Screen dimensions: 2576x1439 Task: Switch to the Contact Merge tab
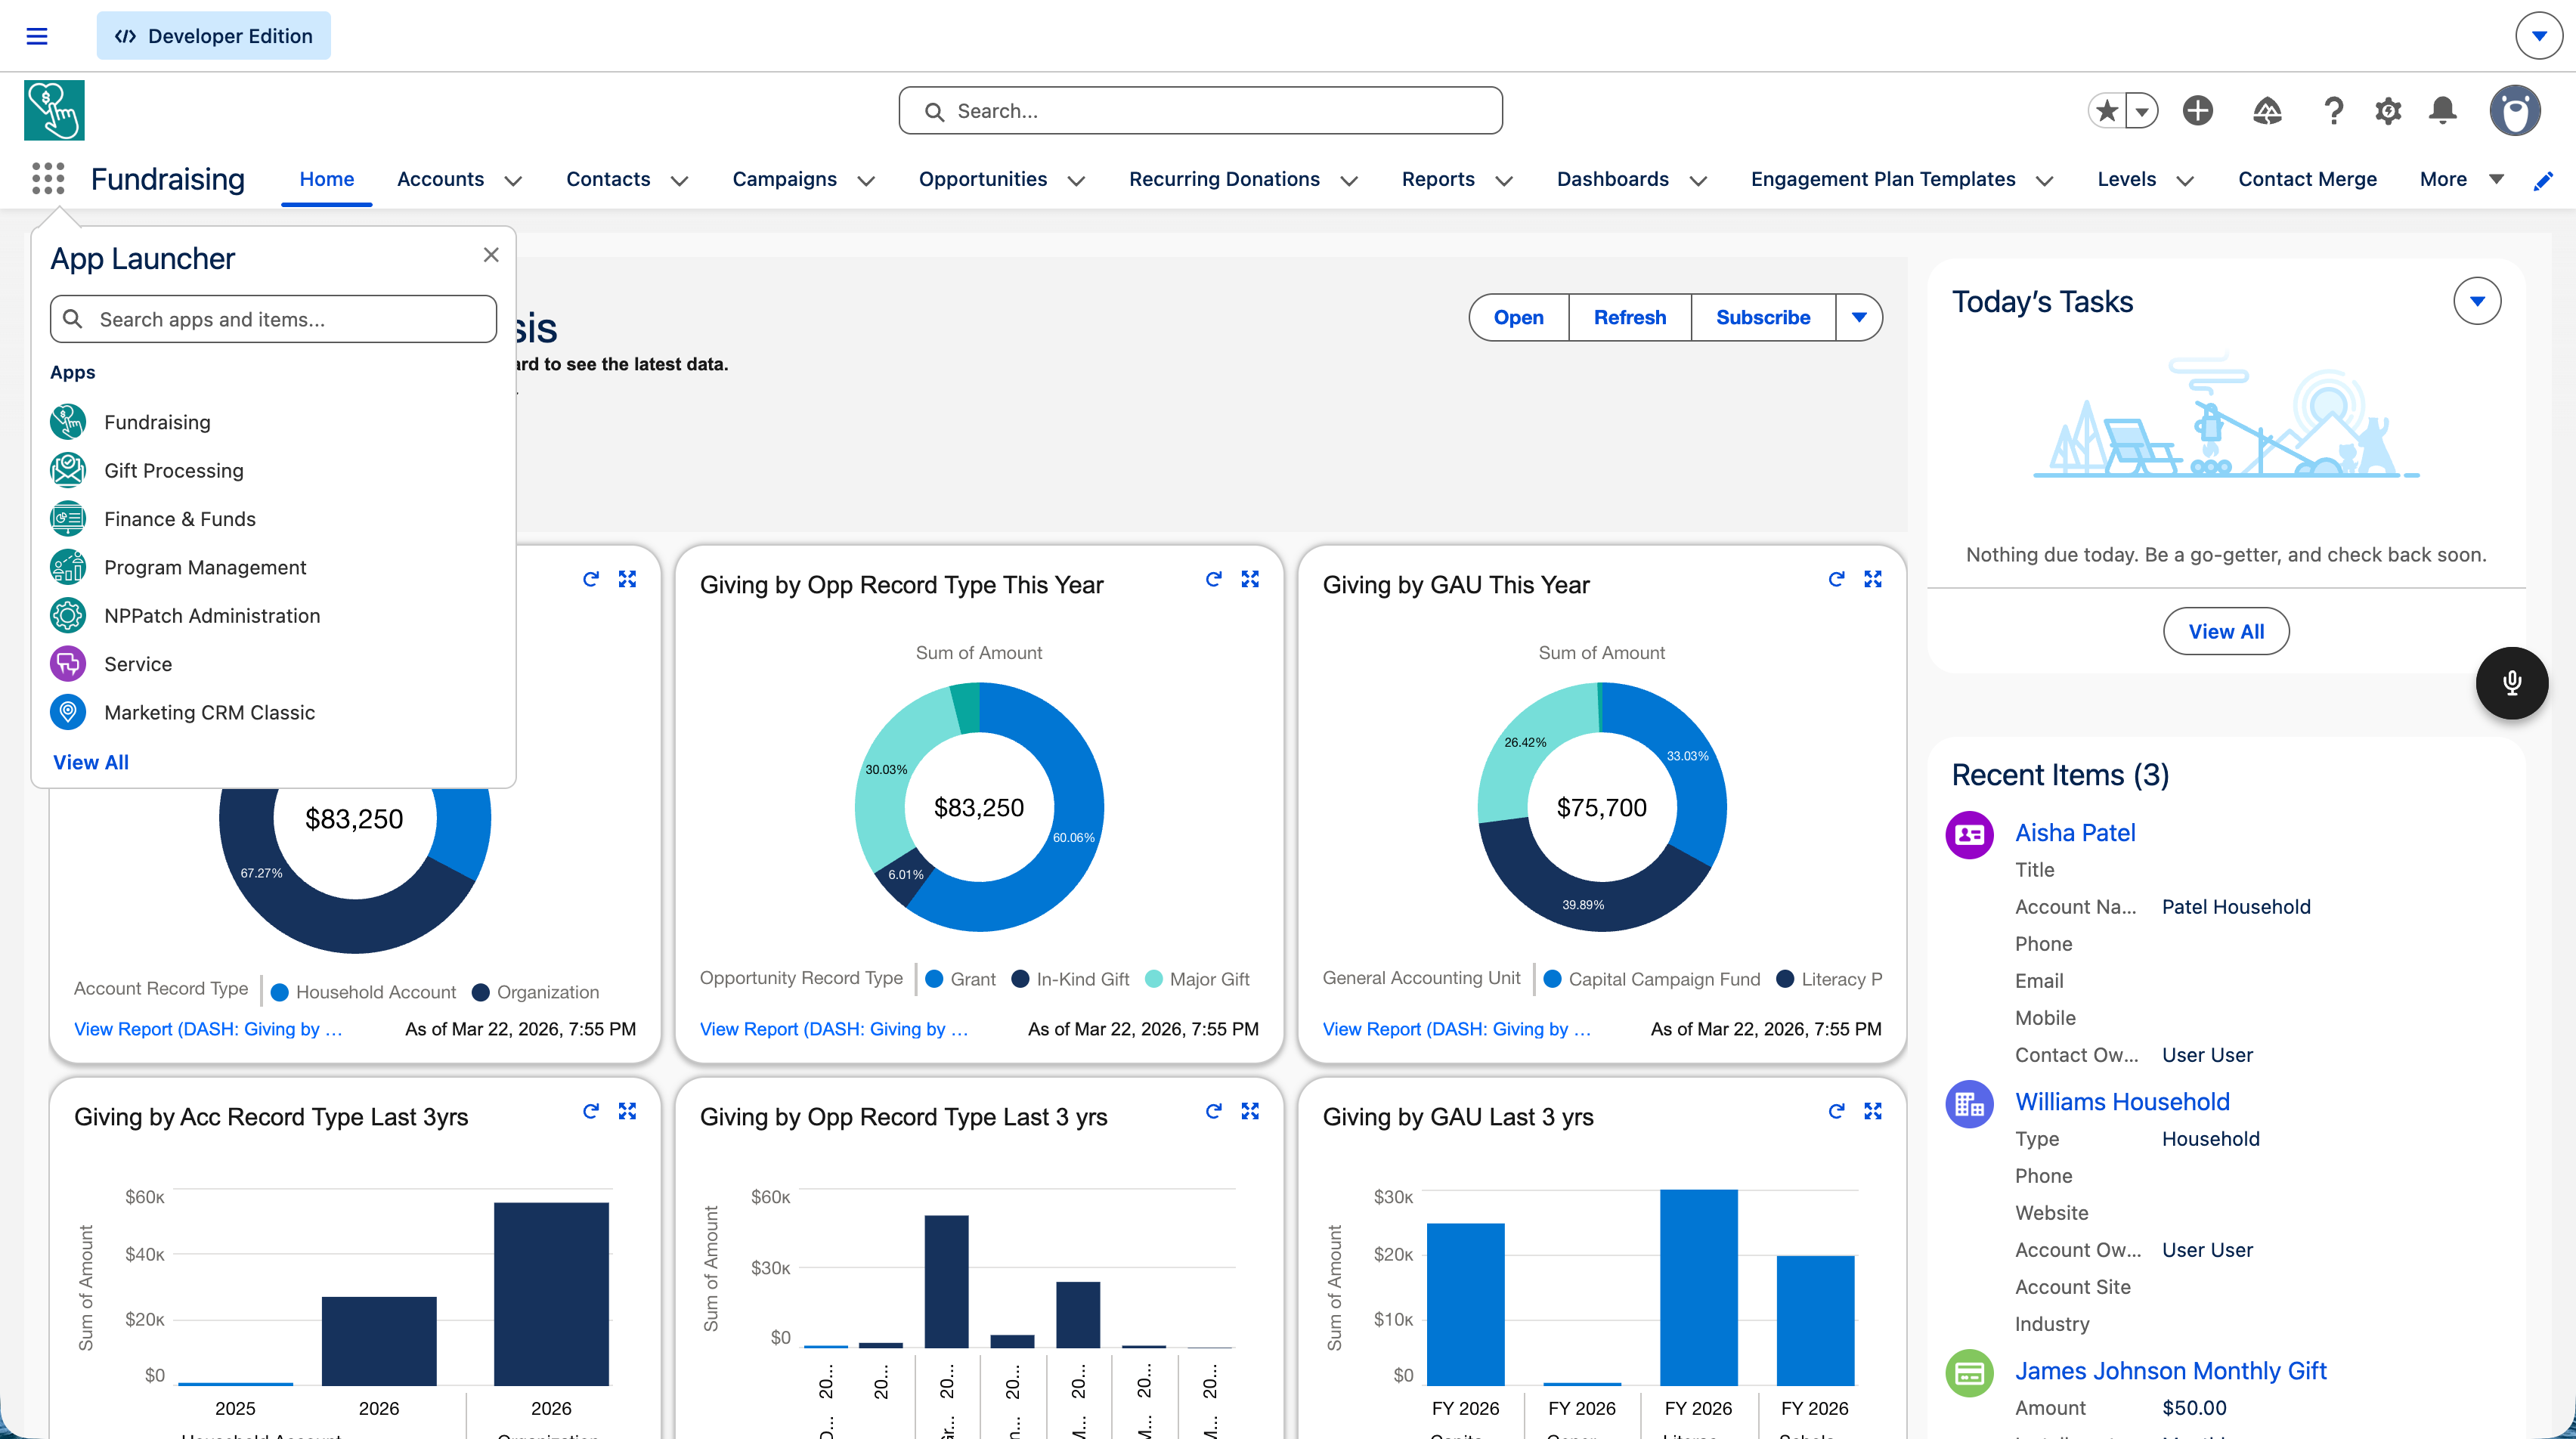pos(2306,179)
